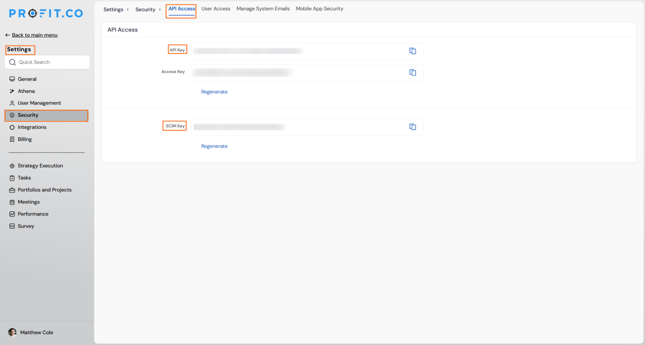
Task: Open Performance settings
Action: [33, 214]
